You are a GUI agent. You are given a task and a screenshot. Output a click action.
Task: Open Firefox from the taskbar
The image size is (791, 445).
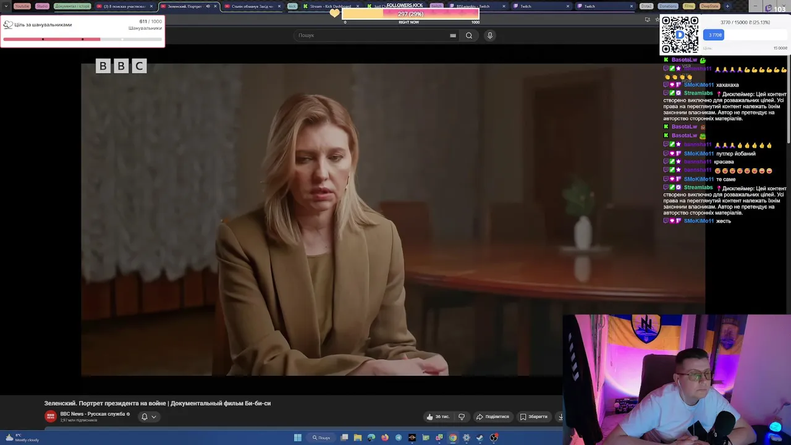[x=385, y=438]
